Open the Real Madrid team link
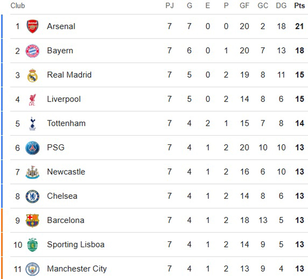Image resolution: width=308 pixels, height=279 pixels. pyautogui.click(x=69, y=75)
